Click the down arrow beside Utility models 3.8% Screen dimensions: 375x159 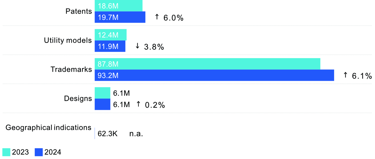(137, 46)
